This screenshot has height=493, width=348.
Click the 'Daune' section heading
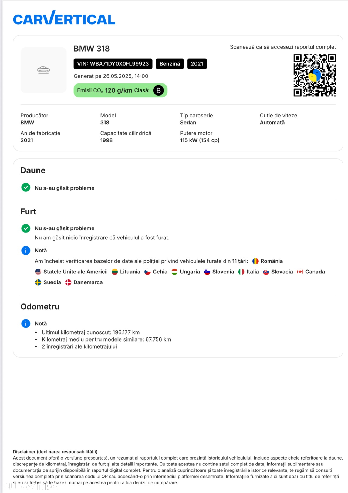[33, 170]
